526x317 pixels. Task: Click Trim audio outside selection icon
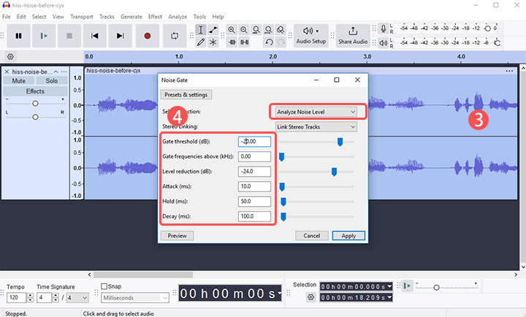[x=232, y=42]
